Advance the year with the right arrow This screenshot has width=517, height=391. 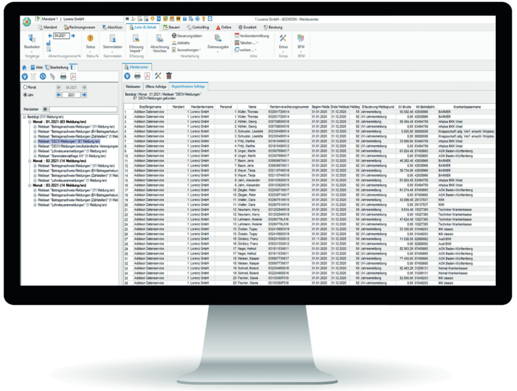click(x=84, y=95)
